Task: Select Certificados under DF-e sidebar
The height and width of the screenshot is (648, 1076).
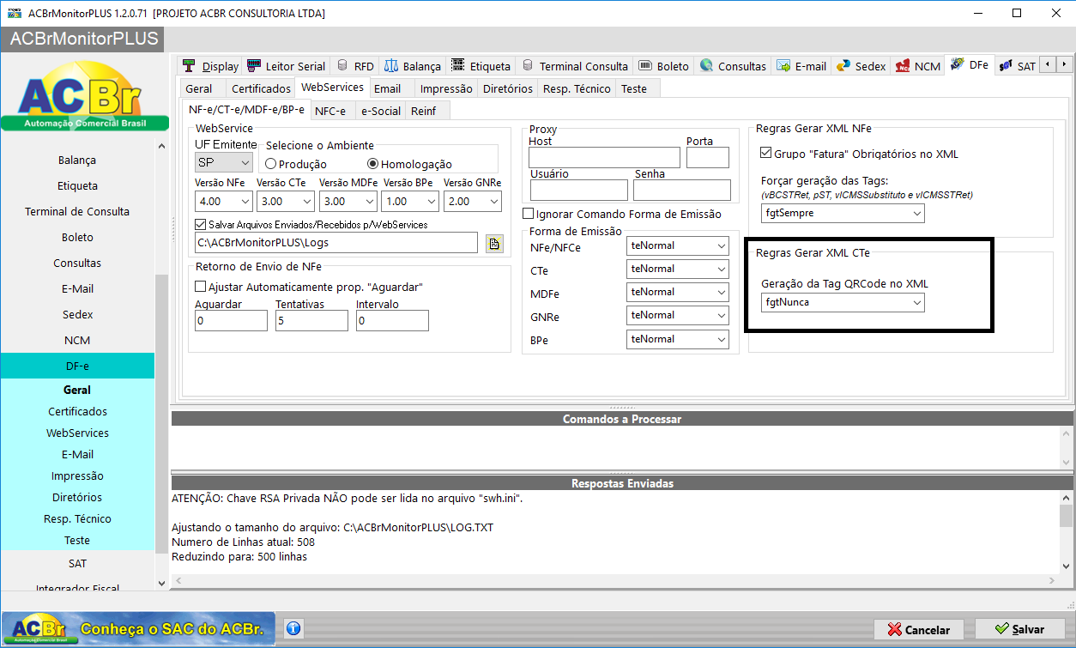Action: (x=77, y=412)
